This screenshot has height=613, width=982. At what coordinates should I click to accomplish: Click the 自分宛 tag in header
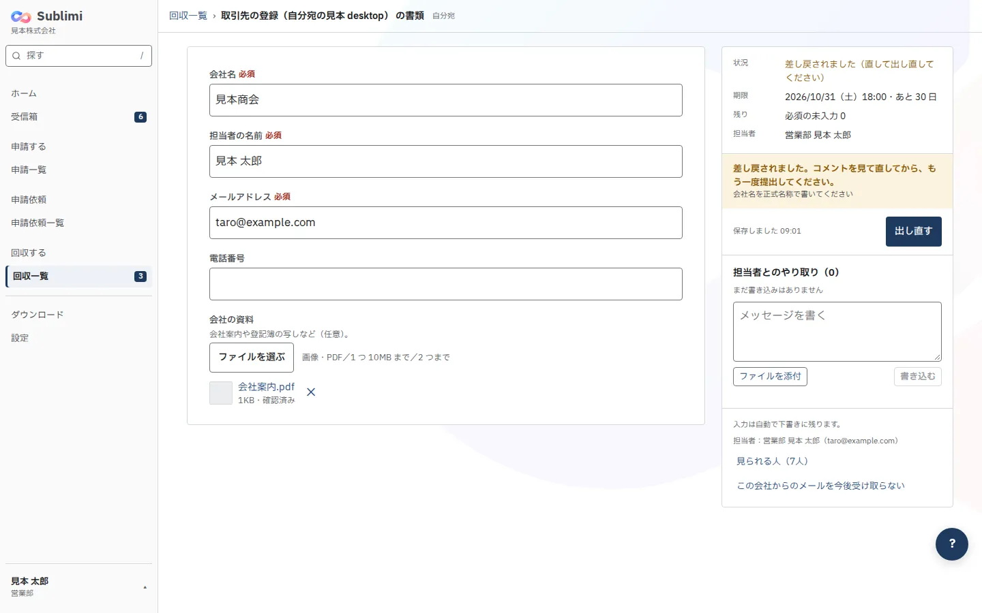(x=444, y=16)
